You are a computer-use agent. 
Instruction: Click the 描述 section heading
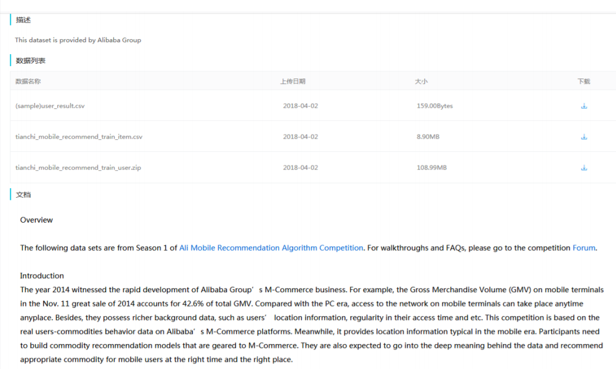click(23, 20)
